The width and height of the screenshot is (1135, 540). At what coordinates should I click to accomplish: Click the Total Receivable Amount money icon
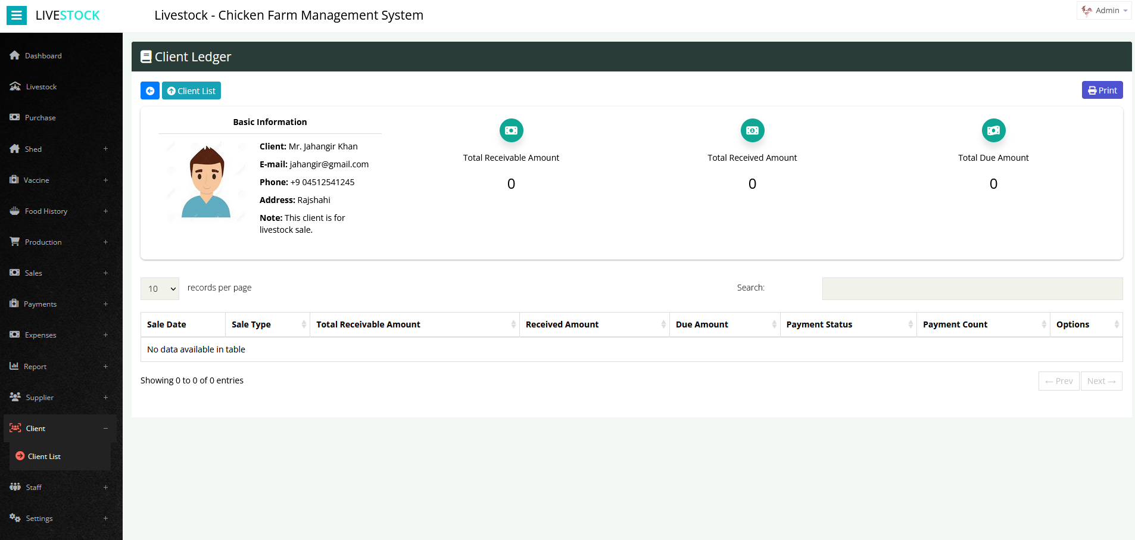pyautogui.click(x=510, y=130)
